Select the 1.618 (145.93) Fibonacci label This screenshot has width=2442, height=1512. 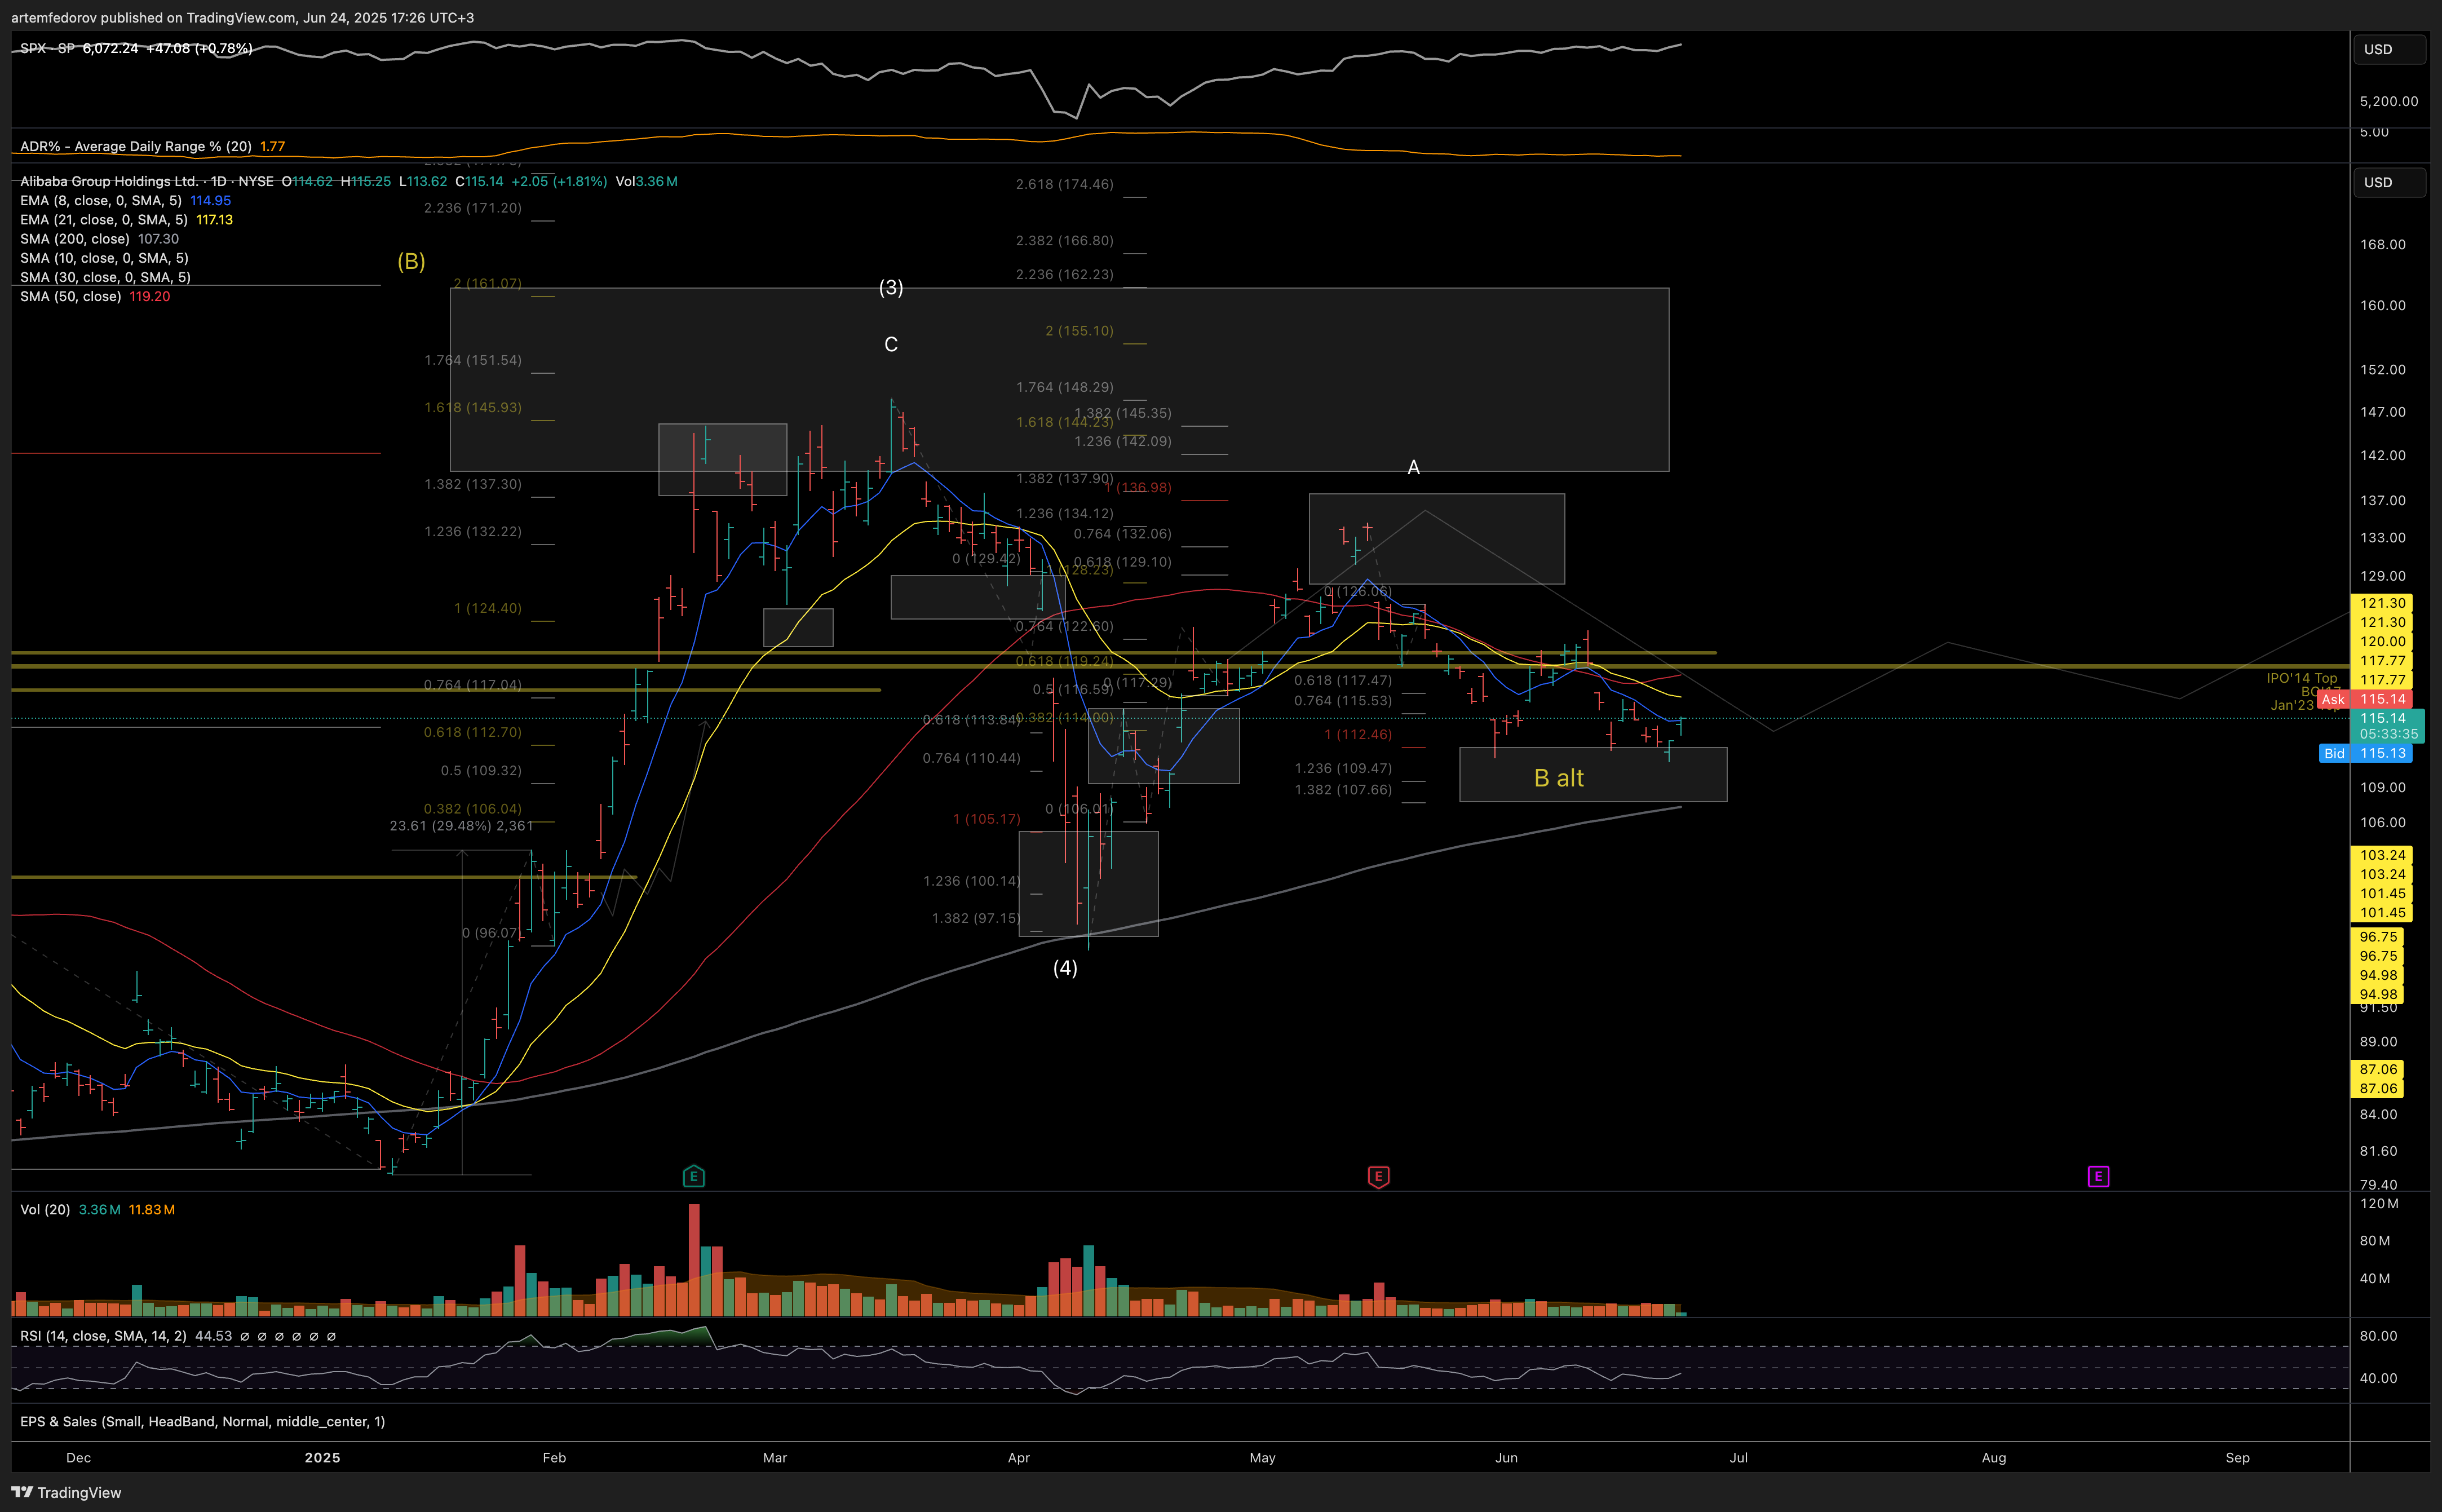click(x=473, y=407)
